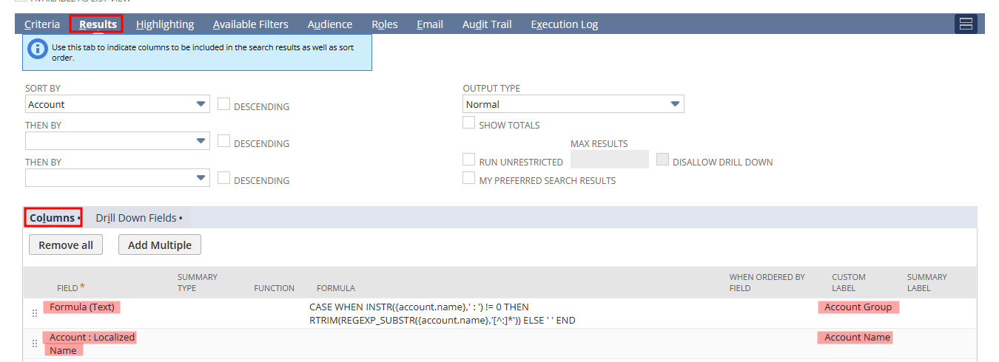Grab the Formula (Text) row drag handle
Screen dimensions: 999x362
35,313
